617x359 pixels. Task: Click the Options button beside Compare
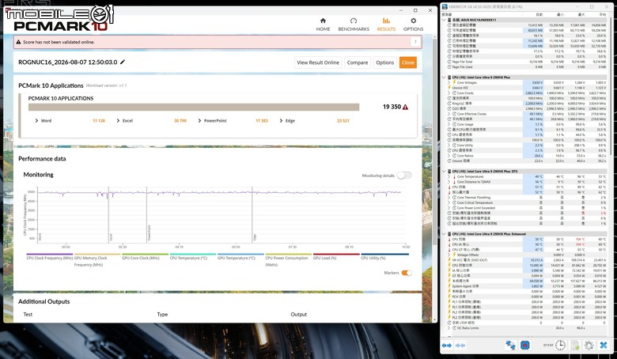pyautogui.click(x=385, y=62)
